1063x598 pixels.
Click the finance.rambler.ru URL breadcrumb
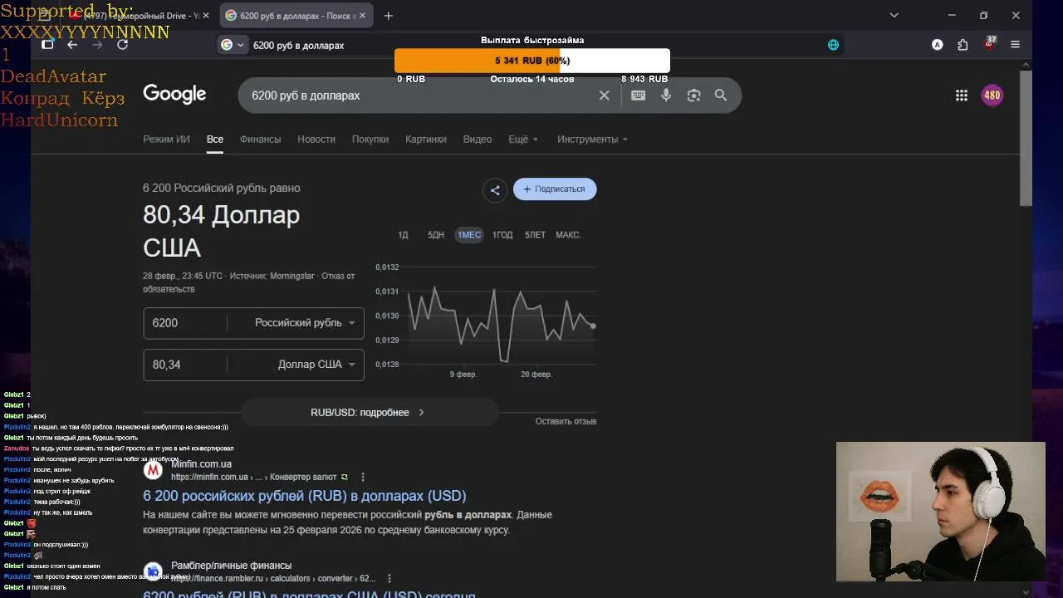tap(273, 579)
